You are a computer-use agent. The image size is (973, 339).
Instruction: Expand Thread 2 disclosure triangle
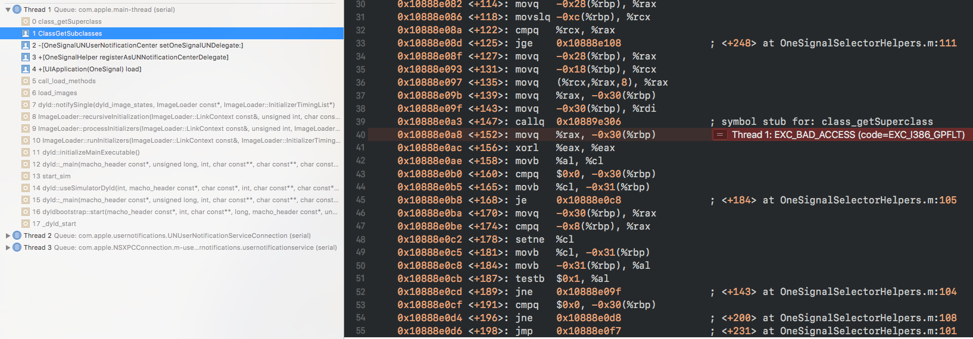pos(8,236)
